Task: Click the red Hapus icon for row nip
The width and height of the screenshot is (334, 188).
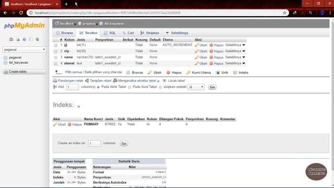Action: (x=211, y=51)
